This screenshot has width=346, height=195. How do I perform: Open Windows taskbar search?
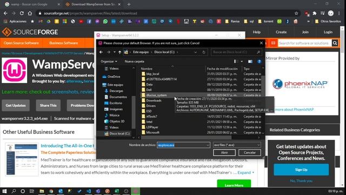[x=14, y=191]
